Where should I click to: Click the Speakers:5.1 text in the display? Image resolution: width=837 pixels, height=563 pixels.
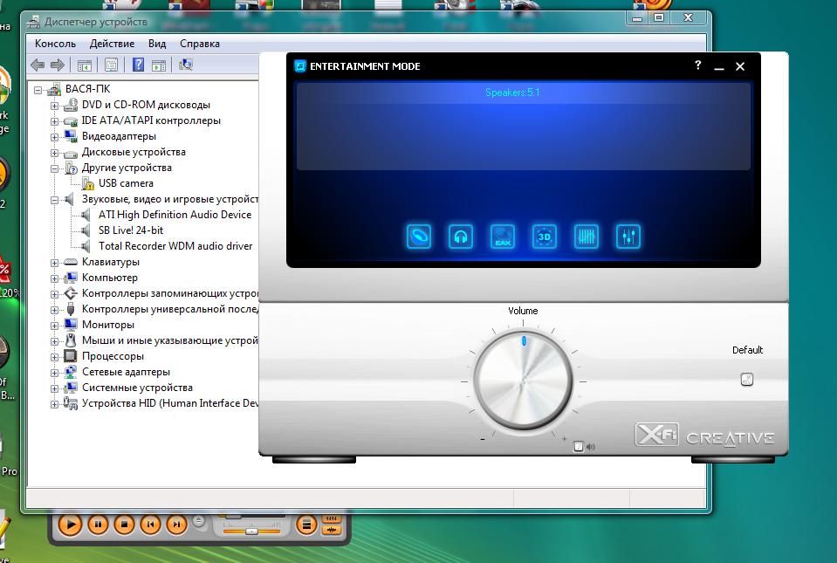tap(512, 93)
